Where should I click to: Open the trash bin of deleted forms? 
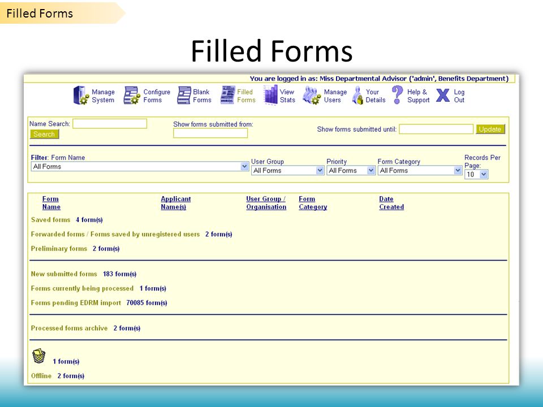pyautogui.click(x=39, y=356)
